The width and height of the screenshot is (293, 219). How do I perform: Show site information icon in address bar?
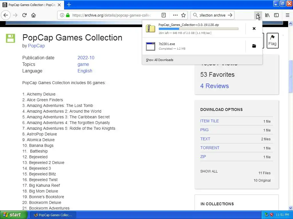(x=62, y=15)
